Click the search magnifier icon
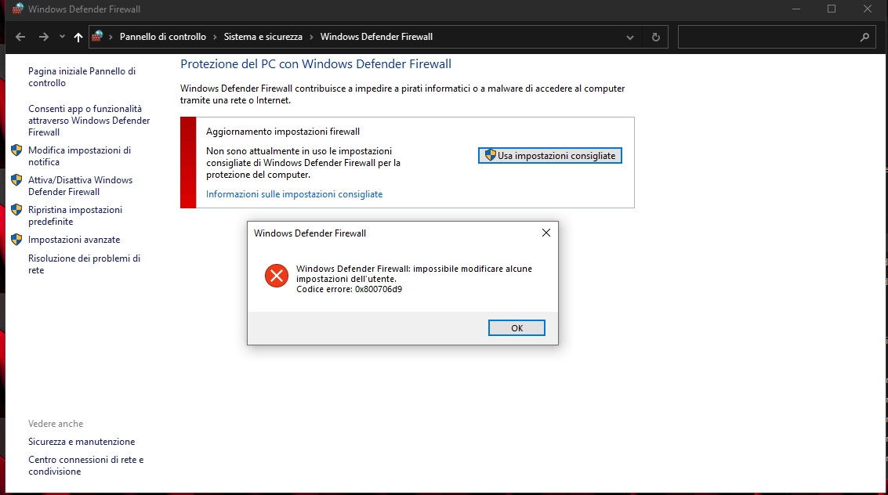Viewport: 888px width, 495px height. click(x=864, y=37)
